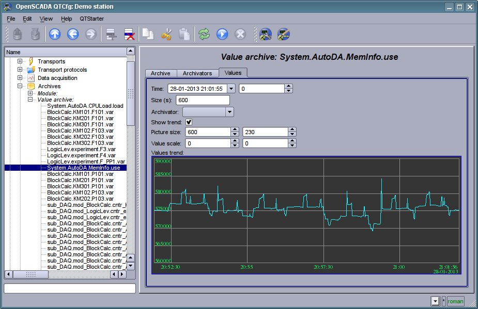Click the tree horizontal scrollbar handle
478x309 pixels.
pyautogui.click(x=31, y=274)
